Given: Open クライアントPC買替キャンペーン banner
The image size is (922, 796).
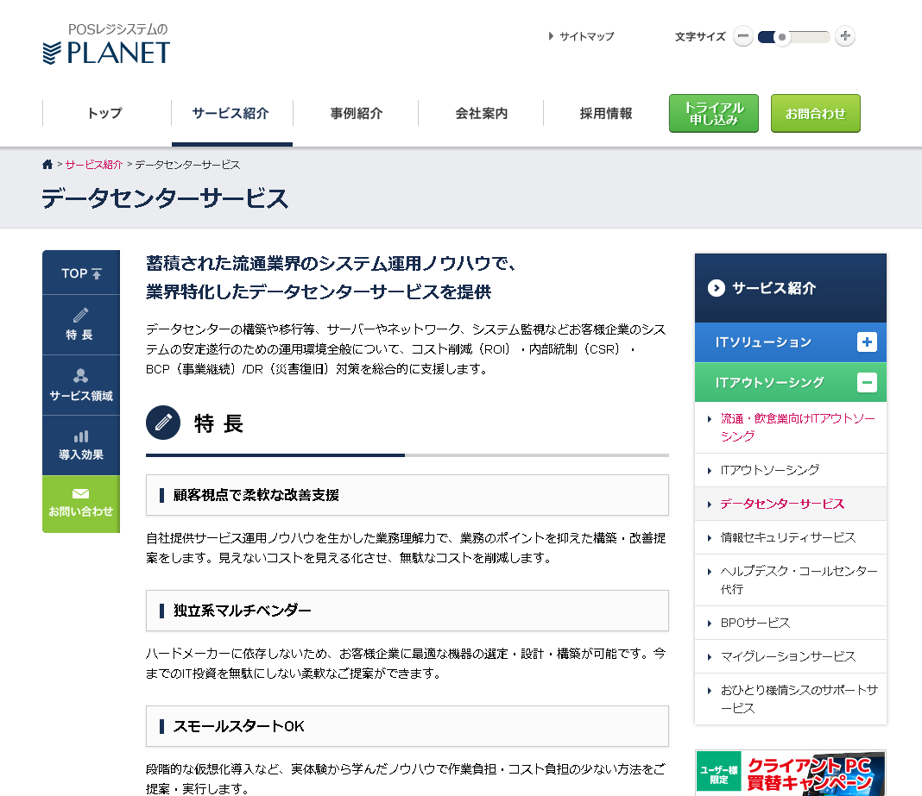Looking at the screenshot, I should 790,773.
